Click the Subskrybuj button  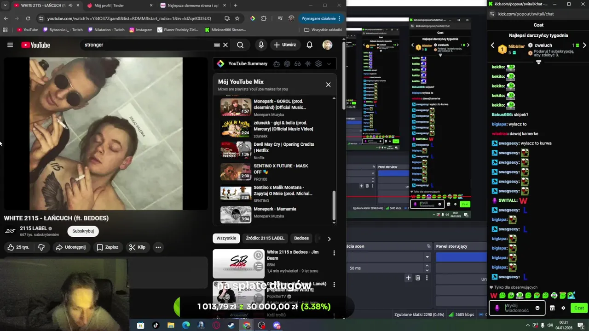click(x=83, y=231)
